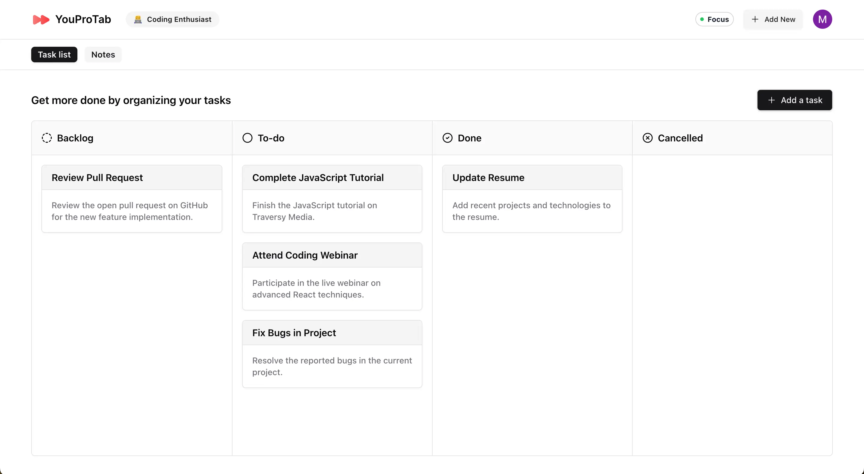Switch to the Notes tab

103,55
